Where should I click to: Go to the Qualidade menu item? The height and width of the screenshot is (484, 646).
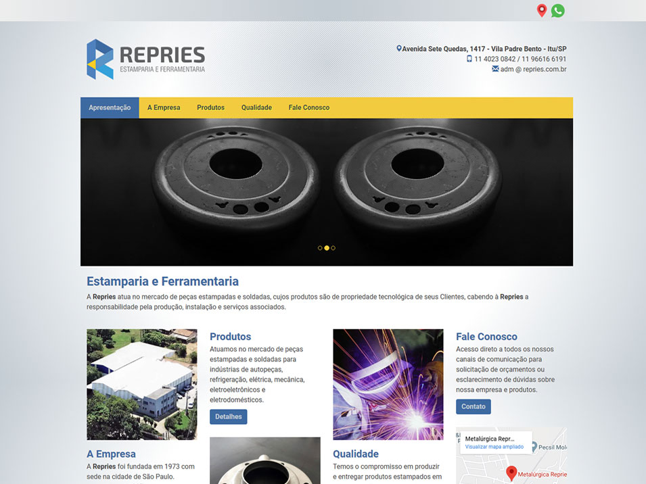pos(256,107)
